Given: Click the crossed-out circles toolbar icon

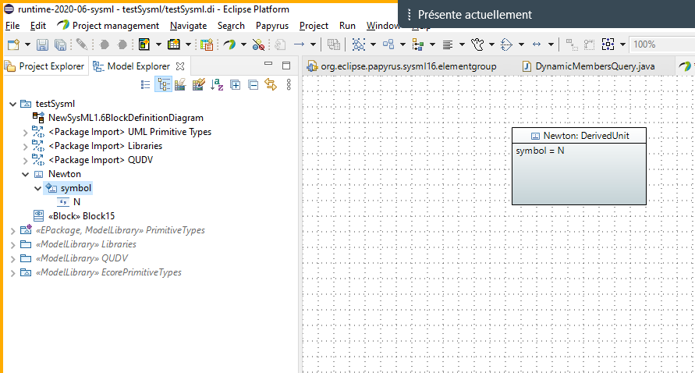Looking at the screenshot, I should tap(258, 44).
